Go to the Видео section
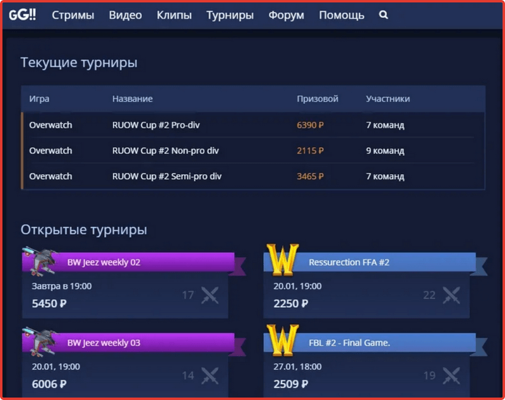This screenshot has width=505, height=400. point(125,15)
